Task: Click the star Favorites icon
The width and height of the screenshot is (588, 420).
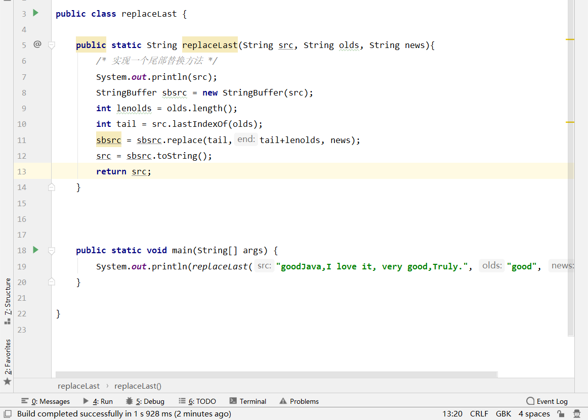Action: 8,382
